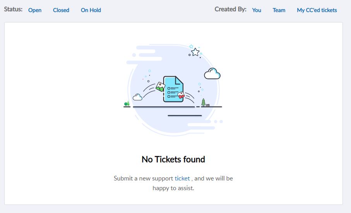Click the "happy to assist" message text

coord(173,188)
